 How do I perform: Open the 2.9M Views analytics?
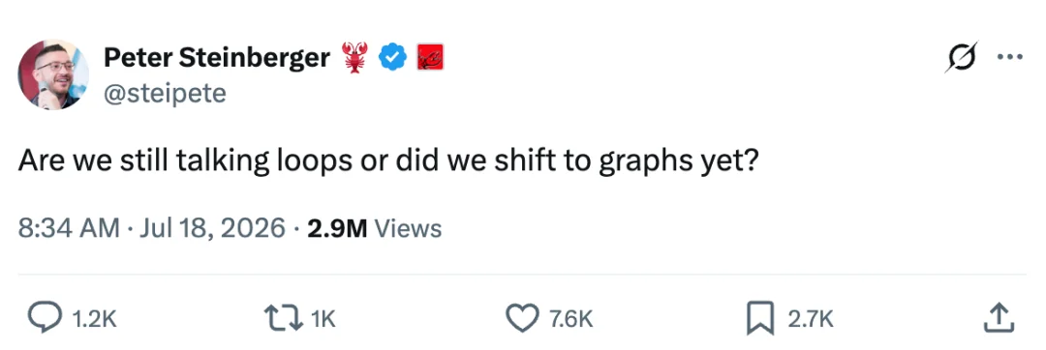[x=374, y=229]
